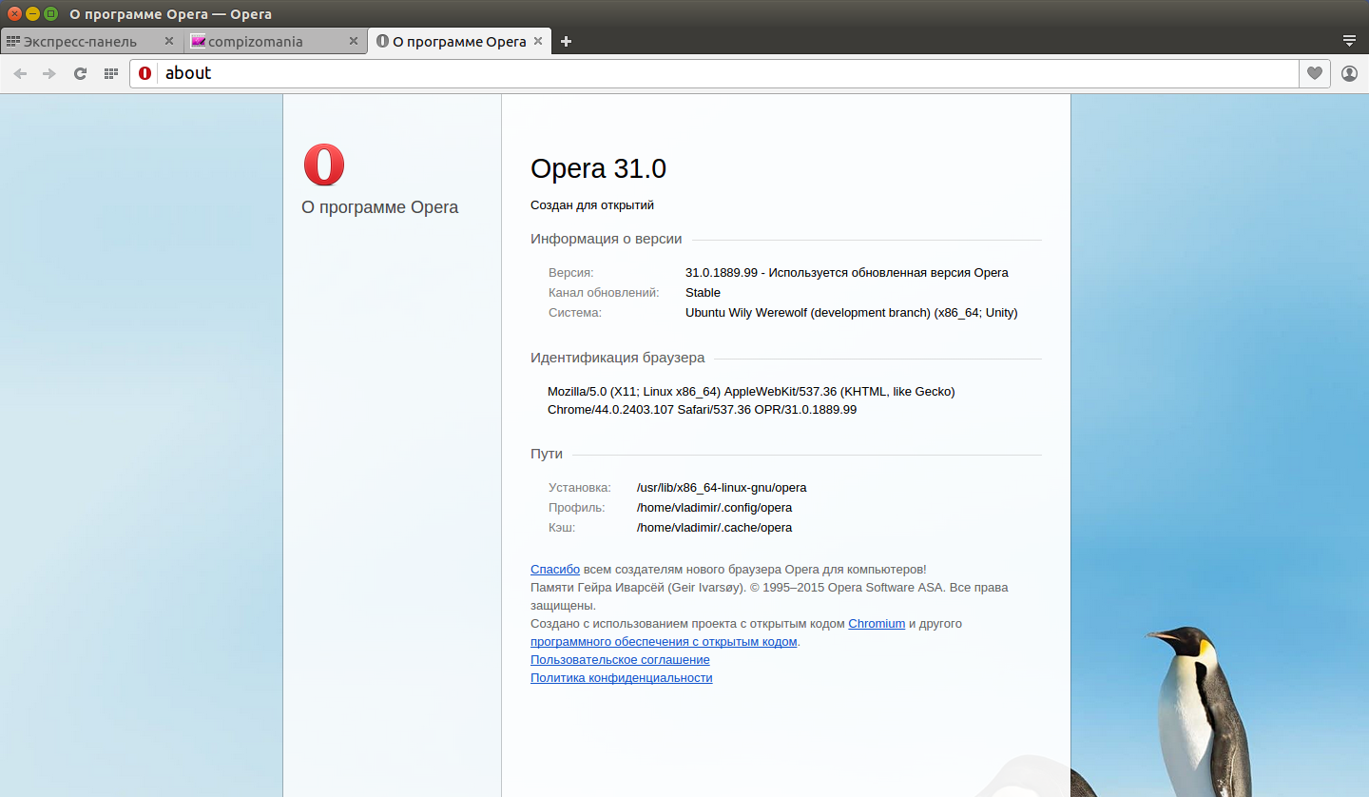Viewport: 1369px width, 797px height.
Task: Open the open source software link
Action: (663, 641)
